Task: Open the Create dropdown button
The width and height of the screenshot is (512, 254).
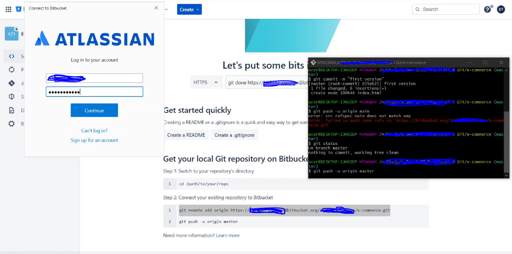Action: (189, 9)
